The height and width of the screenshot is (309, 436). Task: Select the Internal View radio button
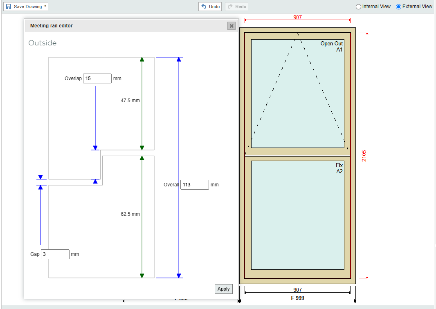[x=359, y=7]
